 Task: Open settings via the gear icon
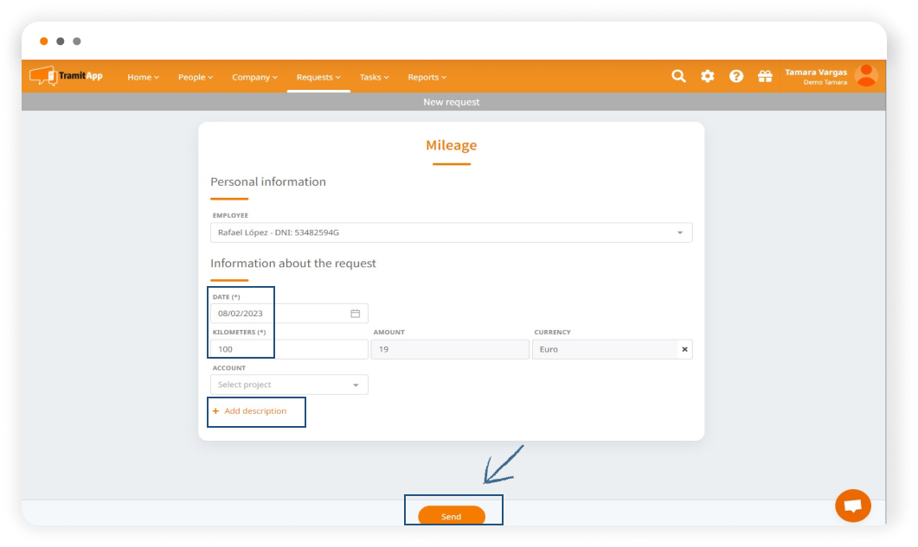click(x=707, y=76)
